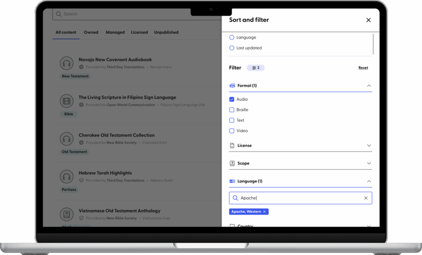The height and width of the screenshot is (255, 422).
Task: Select the video icon next to Filipino Sign Language
Action: [x=67, y=101]
